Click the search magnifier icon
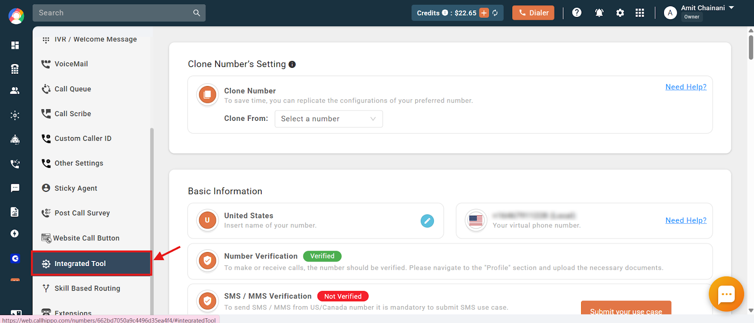The image size is (754, 323). pyautogui.click(x=197, y=13)
